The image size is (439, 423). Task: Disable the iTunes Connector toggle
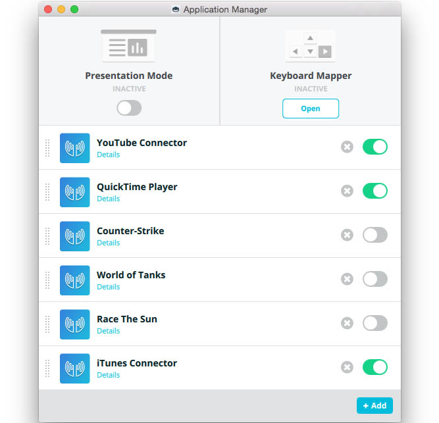(375, 367)
